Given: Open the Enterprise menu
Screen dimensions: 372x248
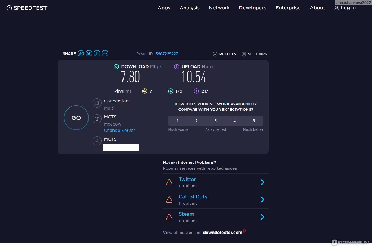Looking at the screenshot, I should tap(288, 8).
